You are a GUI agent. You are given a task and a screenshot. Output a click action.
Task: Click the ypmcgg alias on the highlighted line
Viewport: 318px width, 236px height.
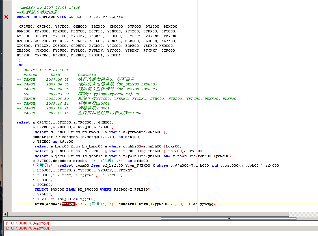coord(207,204)
